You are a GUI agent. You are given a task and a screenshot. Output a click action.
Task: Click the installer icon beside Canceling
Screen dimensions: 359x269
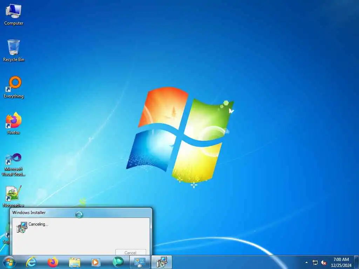click(22, 227)
